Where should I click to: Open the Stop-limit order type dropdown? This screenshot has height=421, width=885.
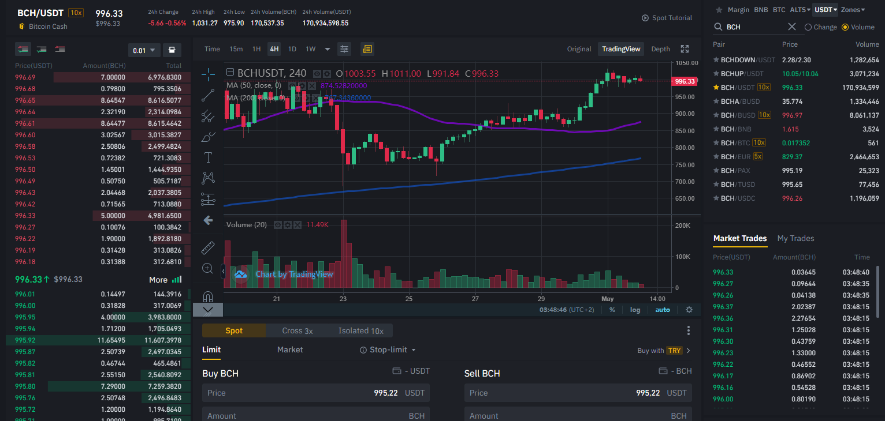point(388,350)
